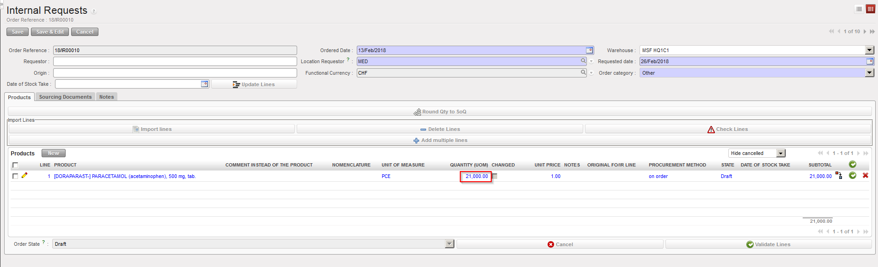Click the Save & Edit button

click(x=50, y=32)
